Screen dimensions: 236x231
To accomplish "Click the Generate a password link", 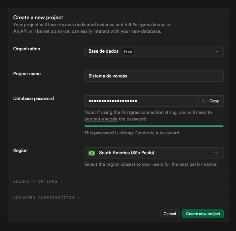I will pos(157,133).
